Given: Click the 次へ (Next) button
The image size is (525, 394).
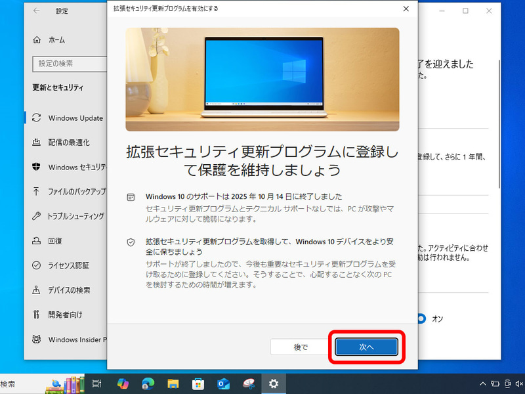Looking at the screenshot, I should 366,347.
